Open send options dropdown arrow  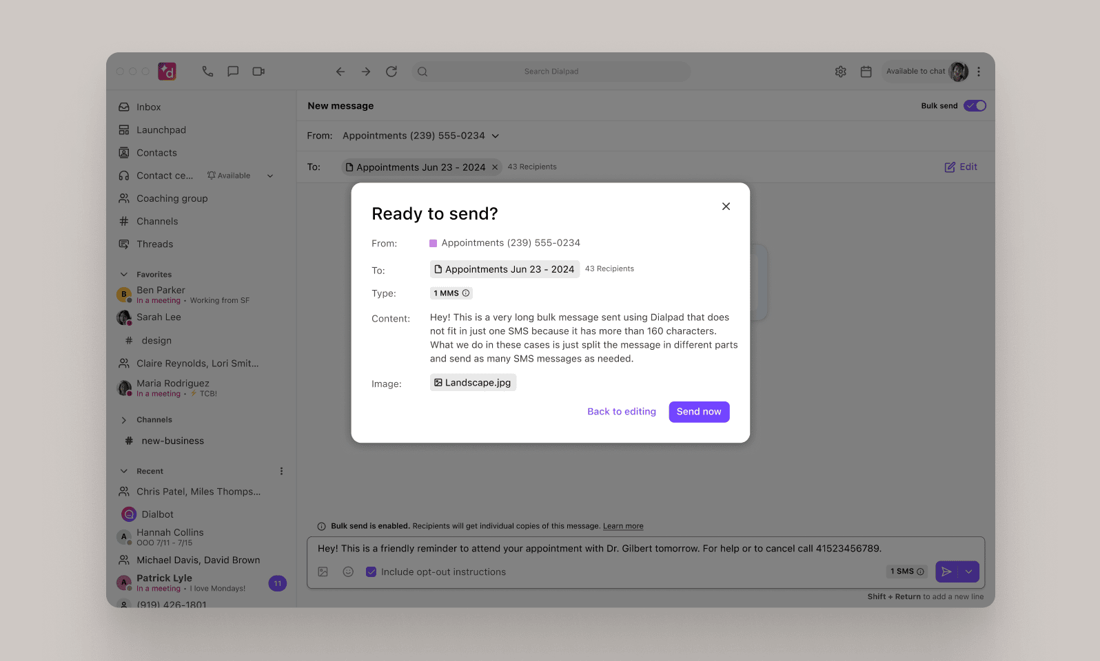(968, 571)
